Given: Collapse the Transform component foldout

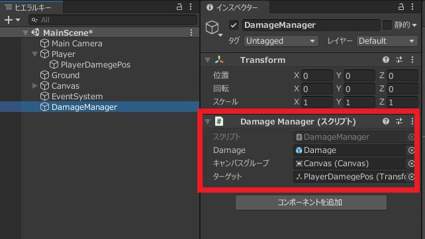Looking at the screenshot, I should (x=207, y=60).
